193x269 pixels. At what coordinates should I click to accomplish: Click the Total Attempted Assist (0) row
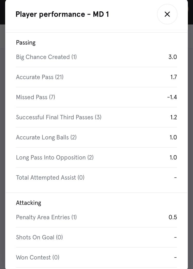[x=50, y=178]
